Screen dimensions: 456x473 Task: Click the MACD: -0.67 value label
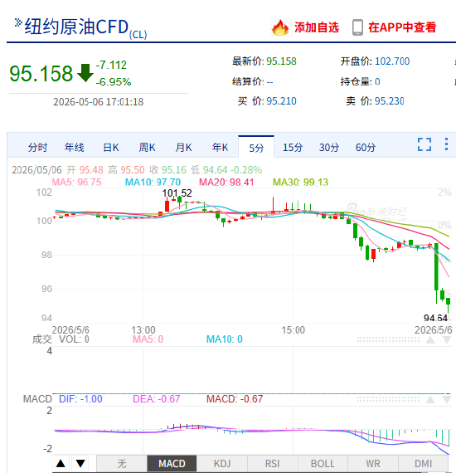point(235,399)
